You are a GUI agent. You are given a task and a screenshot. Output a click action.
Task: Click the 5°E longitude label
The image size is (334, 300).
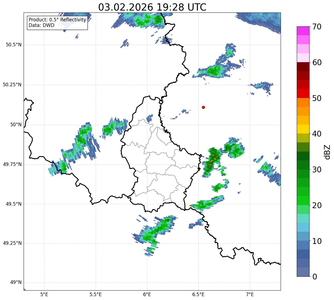(x=44, y=294)
